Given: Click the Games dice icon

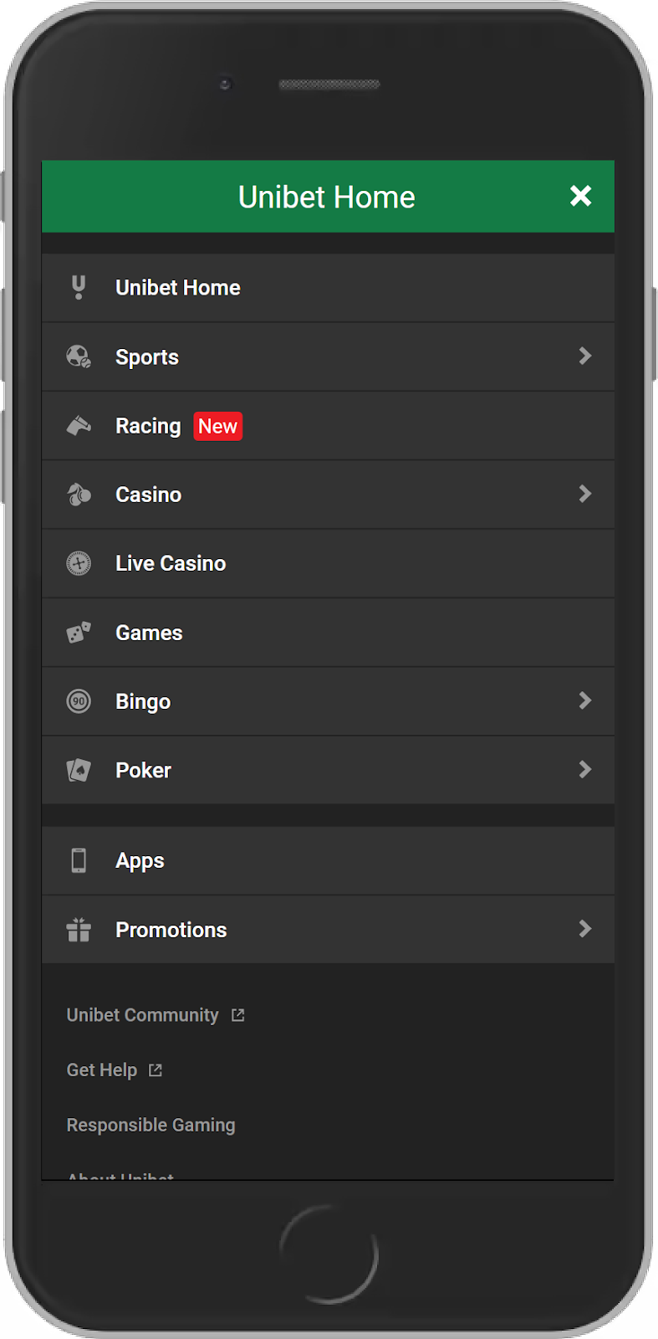Looking at the screenshot, I should tap(79, 633).
